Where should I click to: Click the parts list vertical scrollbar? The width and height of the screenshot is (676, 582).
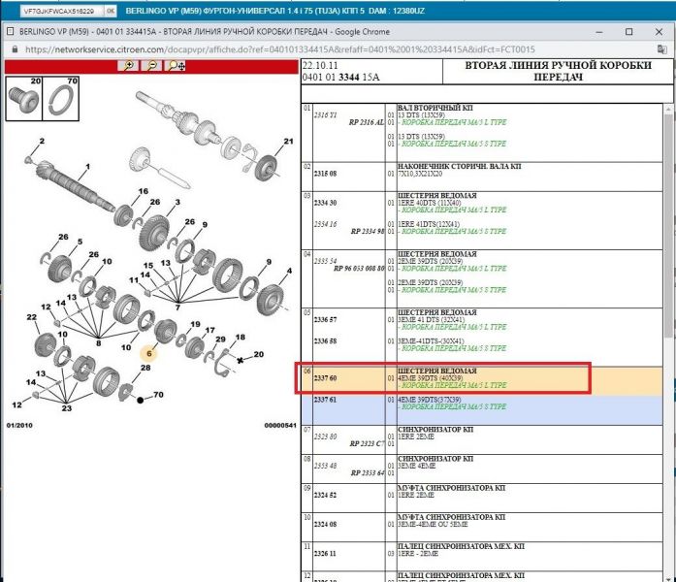pyautogui.click(x=669, y=291)
